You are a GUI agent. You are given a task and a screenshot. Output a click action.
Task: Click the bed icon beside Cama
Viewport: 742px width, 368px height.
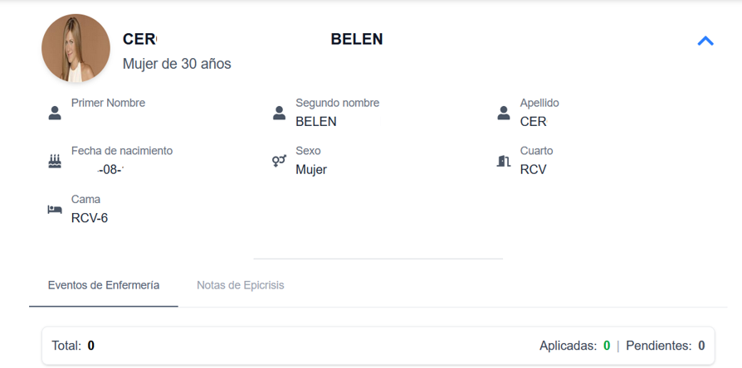click(x=55, y=210)
